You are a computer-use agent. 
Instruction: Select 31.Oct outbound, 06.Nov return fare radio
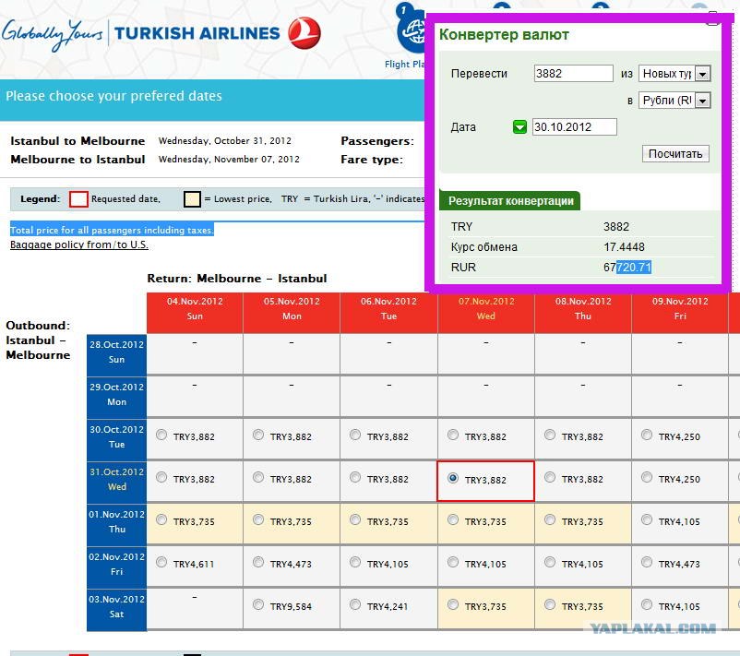coord(355,477)
